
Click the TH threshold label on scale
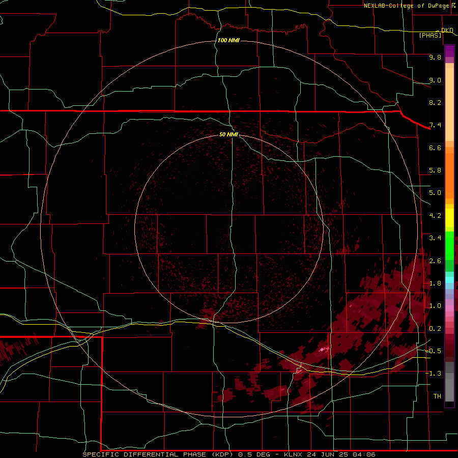click(437, 396)
